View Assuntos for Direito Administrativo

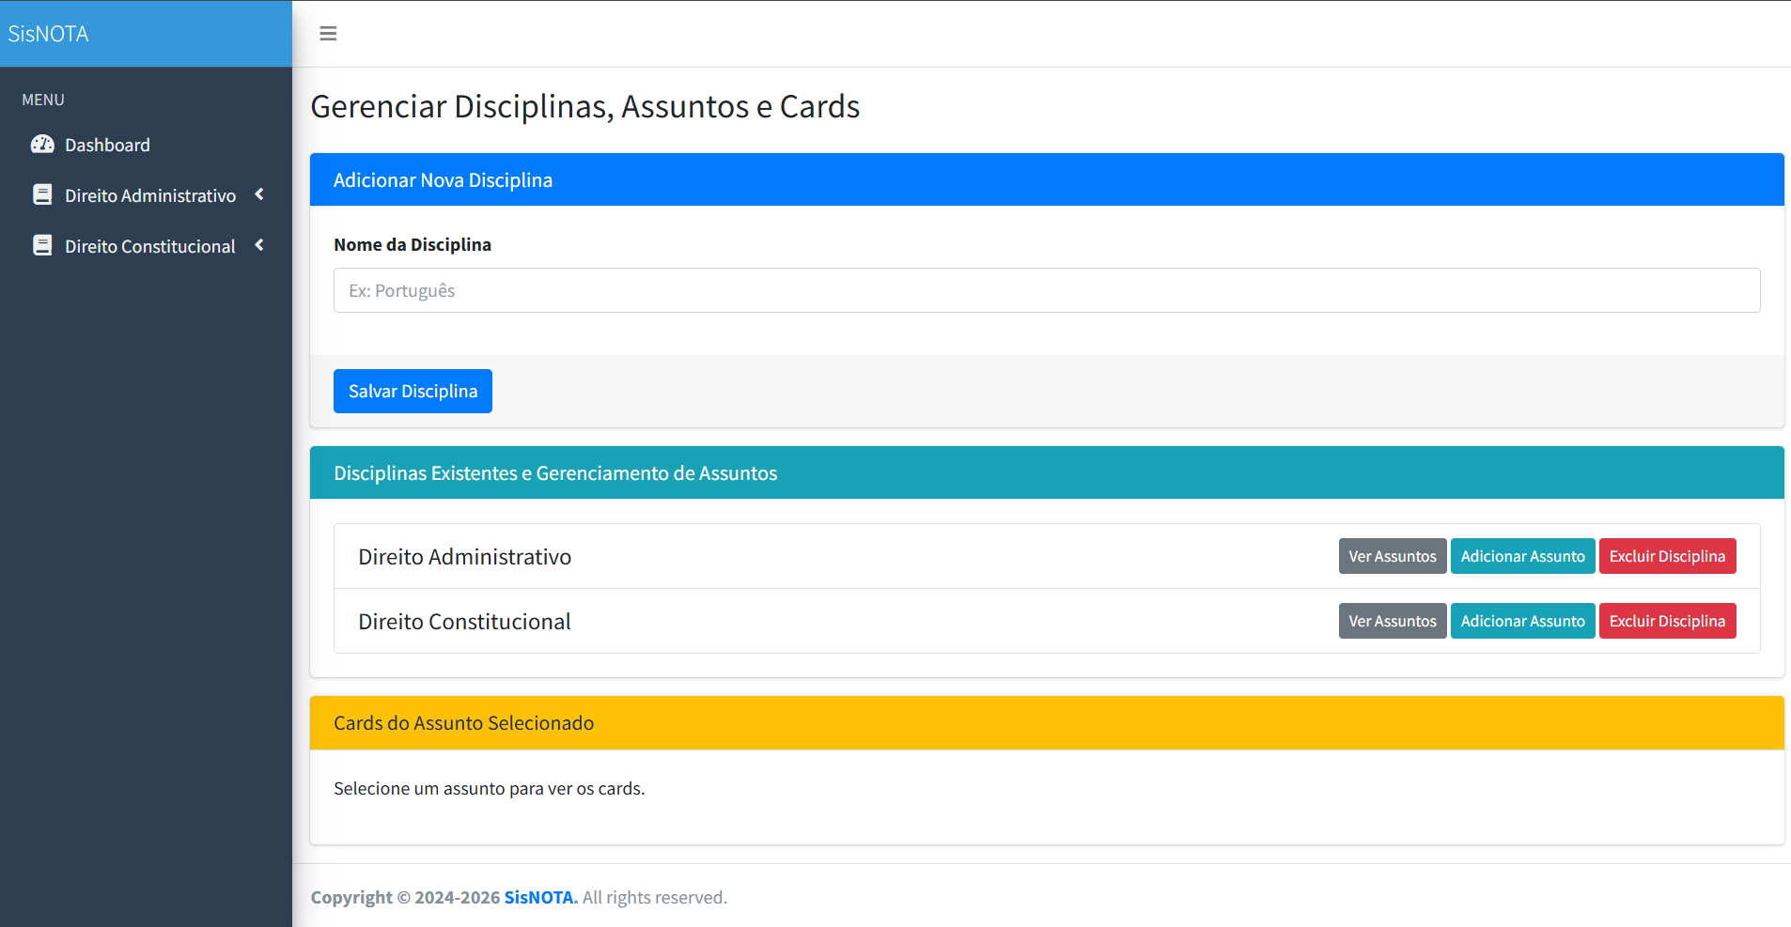1392,557
